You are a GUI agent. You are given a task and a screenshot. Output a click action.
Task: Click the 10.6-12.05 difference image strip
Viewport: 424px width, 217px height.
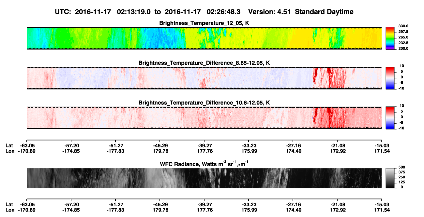coord(204,118)
